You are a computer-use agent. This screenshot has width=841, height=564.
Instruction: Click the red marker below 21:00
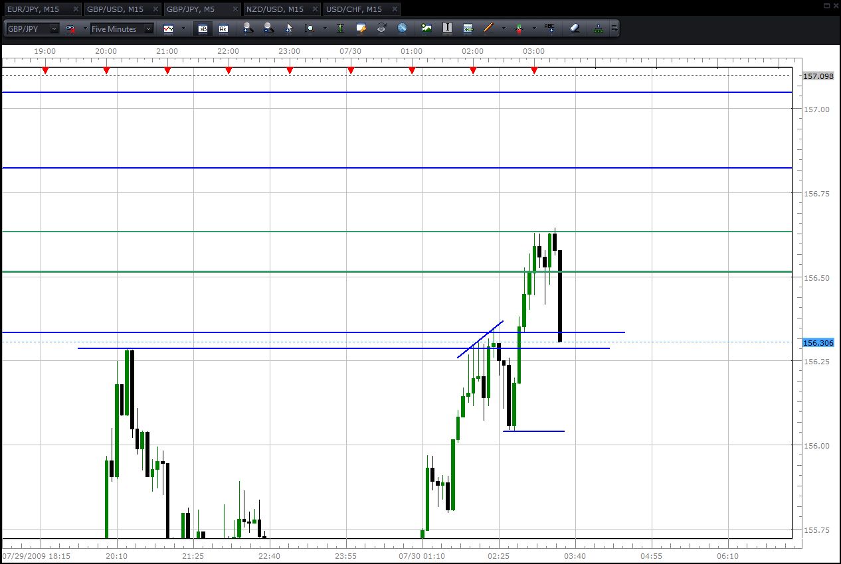167,70
